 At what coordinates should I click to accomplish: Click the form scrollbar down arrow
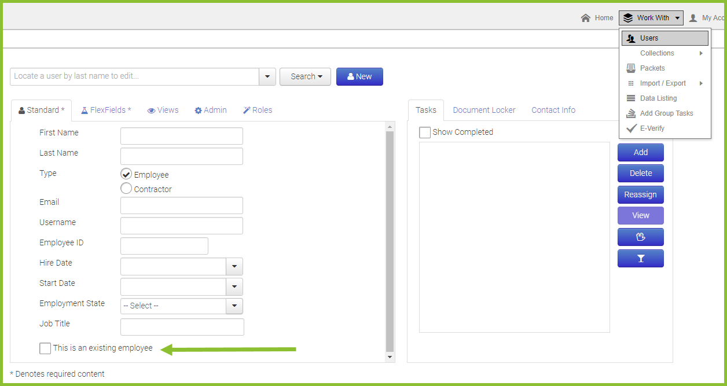[x=390, y=357]
